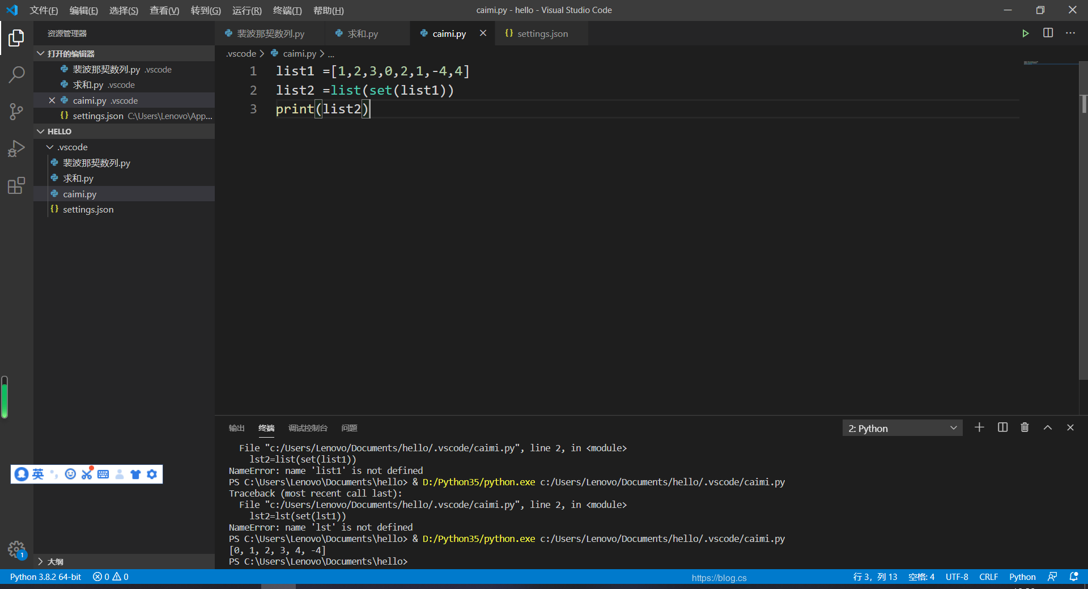Change UTF-8 encoding in status bar
The height and width of the screenshot is (589, 1088).
pyautogui.click(x=957, y=577)
